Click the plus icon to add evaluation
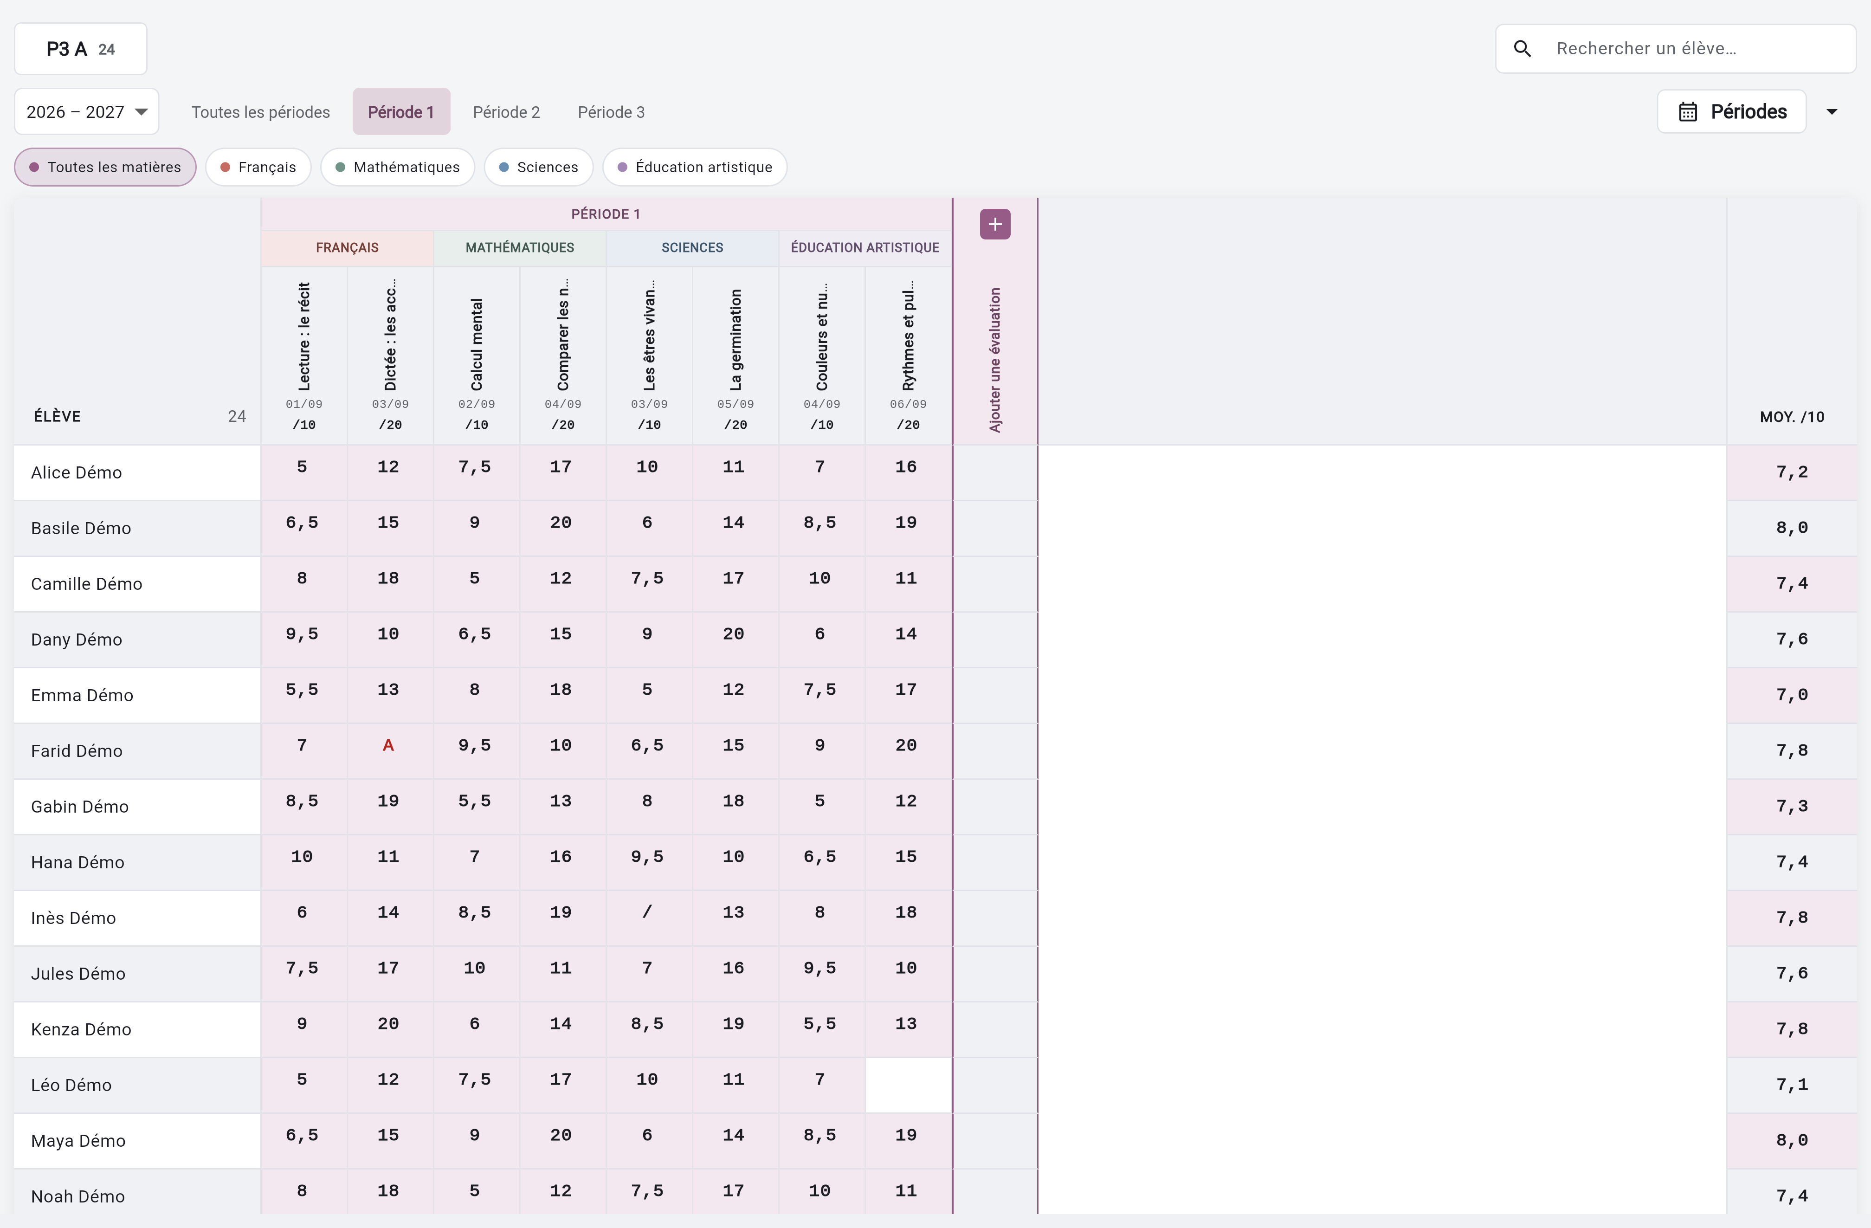Image resolution: width=1871 pixels, height=1228 pixels. point(994,224)
